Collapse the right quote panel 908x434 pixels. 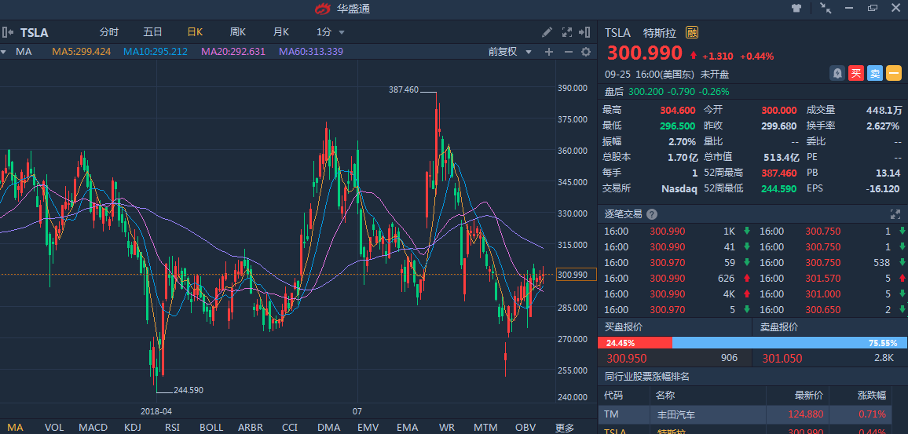(x=584, y=32)
